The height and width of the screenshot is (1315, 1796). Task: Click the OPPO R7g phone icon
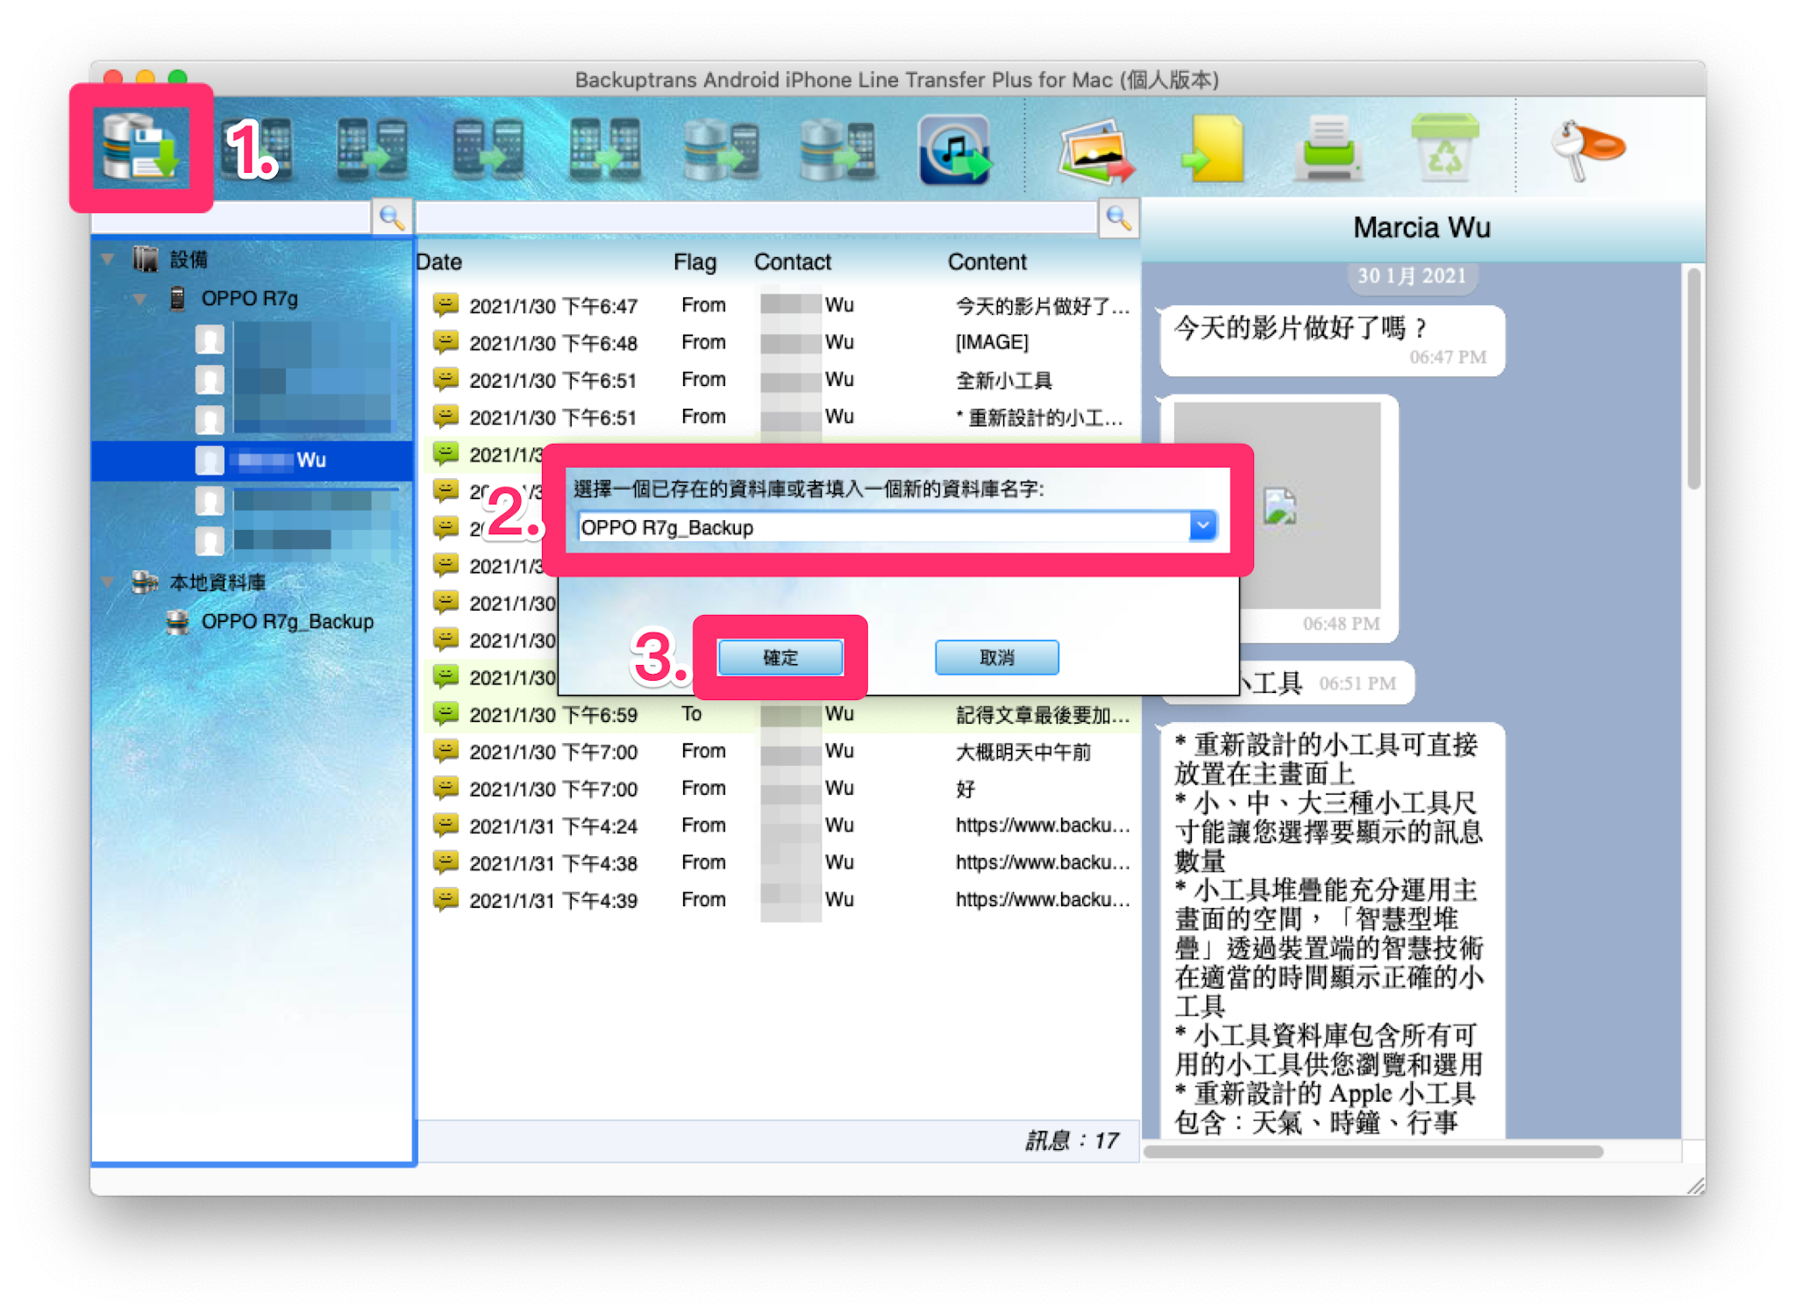tap(178, 298)
